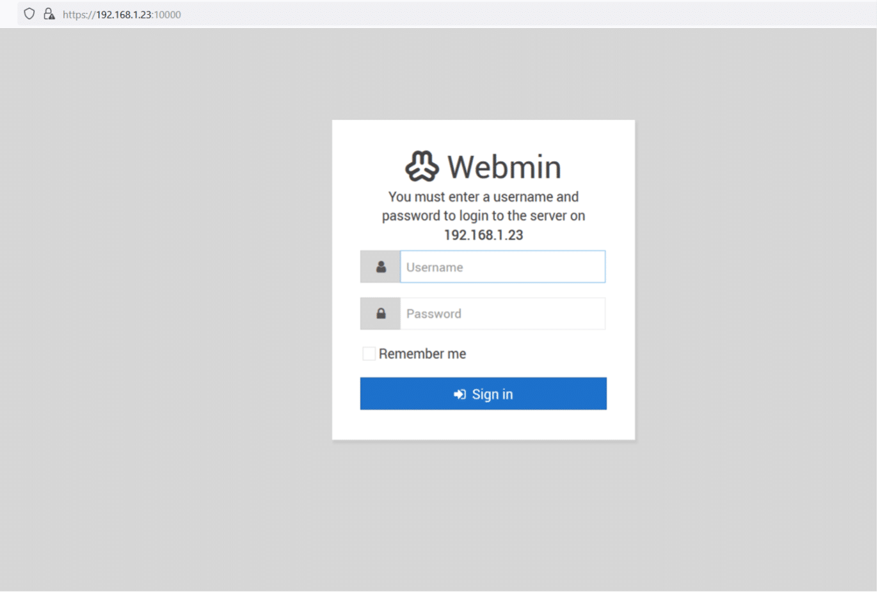Click the Webmin heading text

coord(504,167)
